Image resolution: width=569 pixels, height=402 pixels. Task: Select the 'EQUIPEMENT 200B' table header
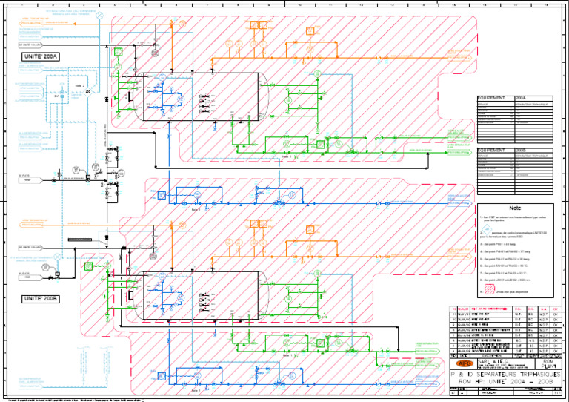click(515, 150)
